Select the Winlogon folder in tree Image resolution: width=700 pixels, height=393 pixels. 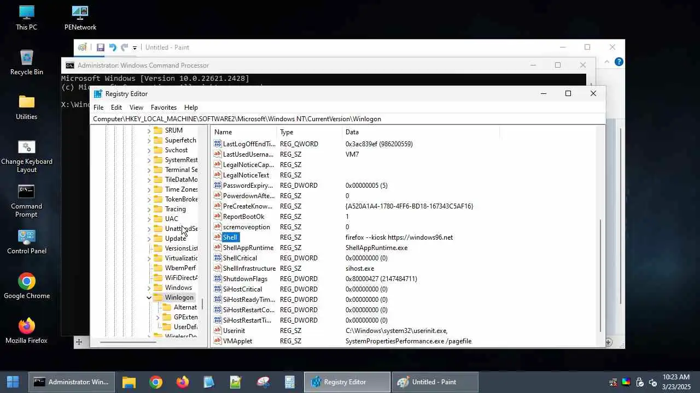(x=179, y=297)
